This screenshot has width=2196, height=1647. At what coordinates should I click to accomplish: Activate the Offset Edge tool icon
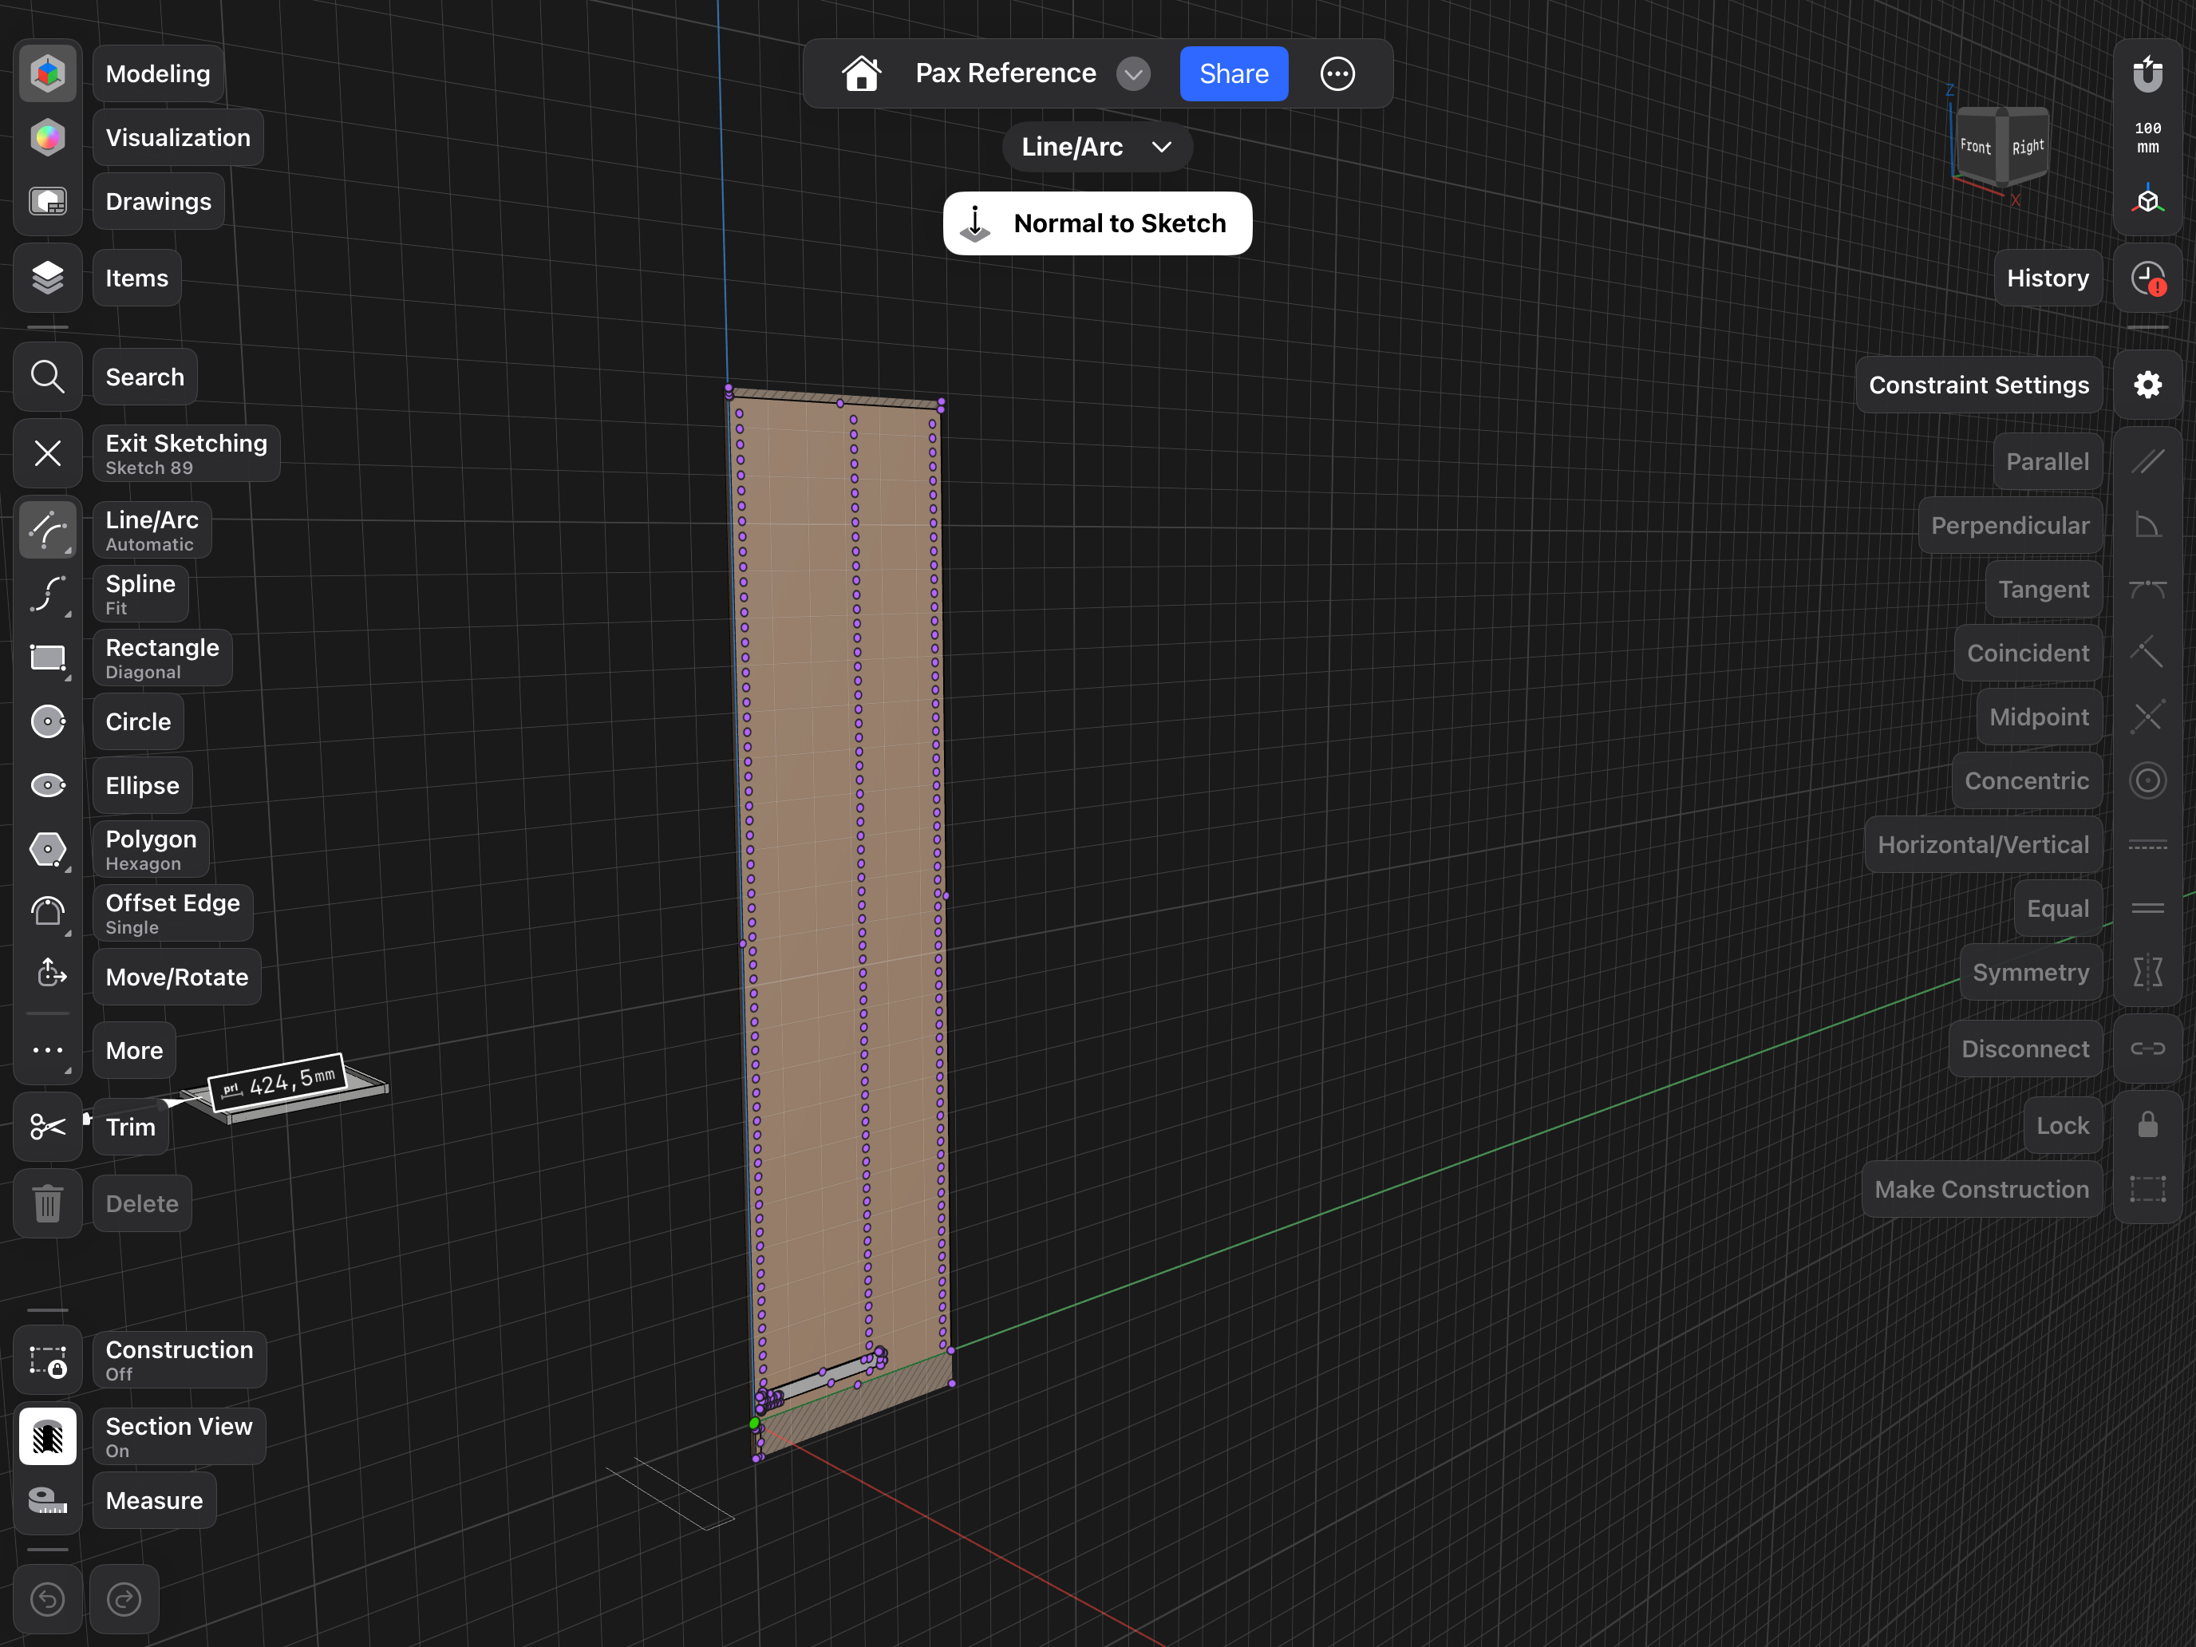coord(48,912)
